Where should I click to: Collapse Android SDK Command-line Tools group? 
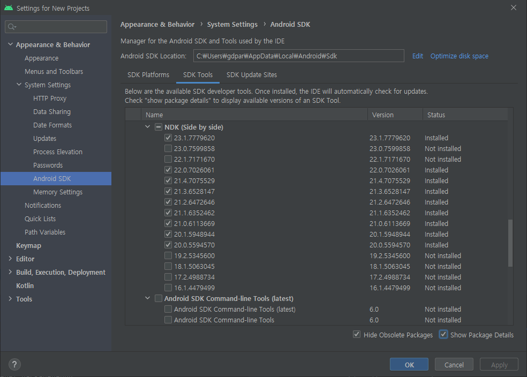point(147,298)
